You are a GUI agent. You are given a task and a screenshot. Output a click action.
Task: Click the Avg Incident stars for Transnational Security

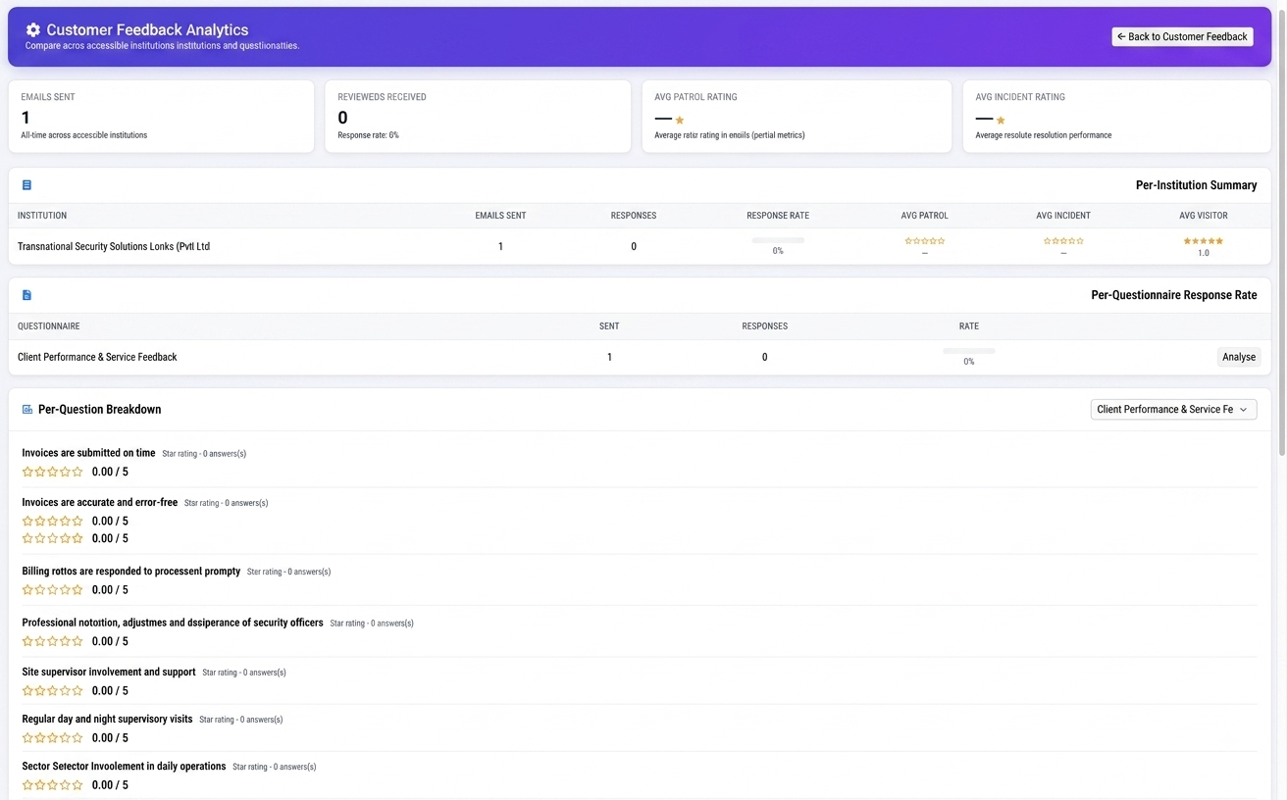[x=1063, y=241]
